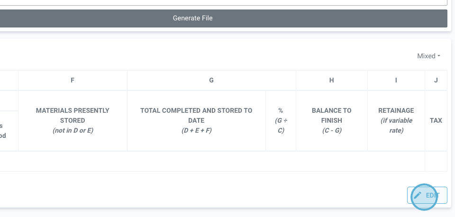Screen dimensions: 455x217
Task: Click the Generate File button
Action: tap(192, 18)
